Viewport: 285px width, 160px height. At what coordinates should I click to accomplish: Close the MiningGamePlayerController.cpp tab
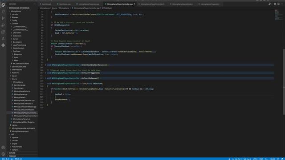(134, 4)
